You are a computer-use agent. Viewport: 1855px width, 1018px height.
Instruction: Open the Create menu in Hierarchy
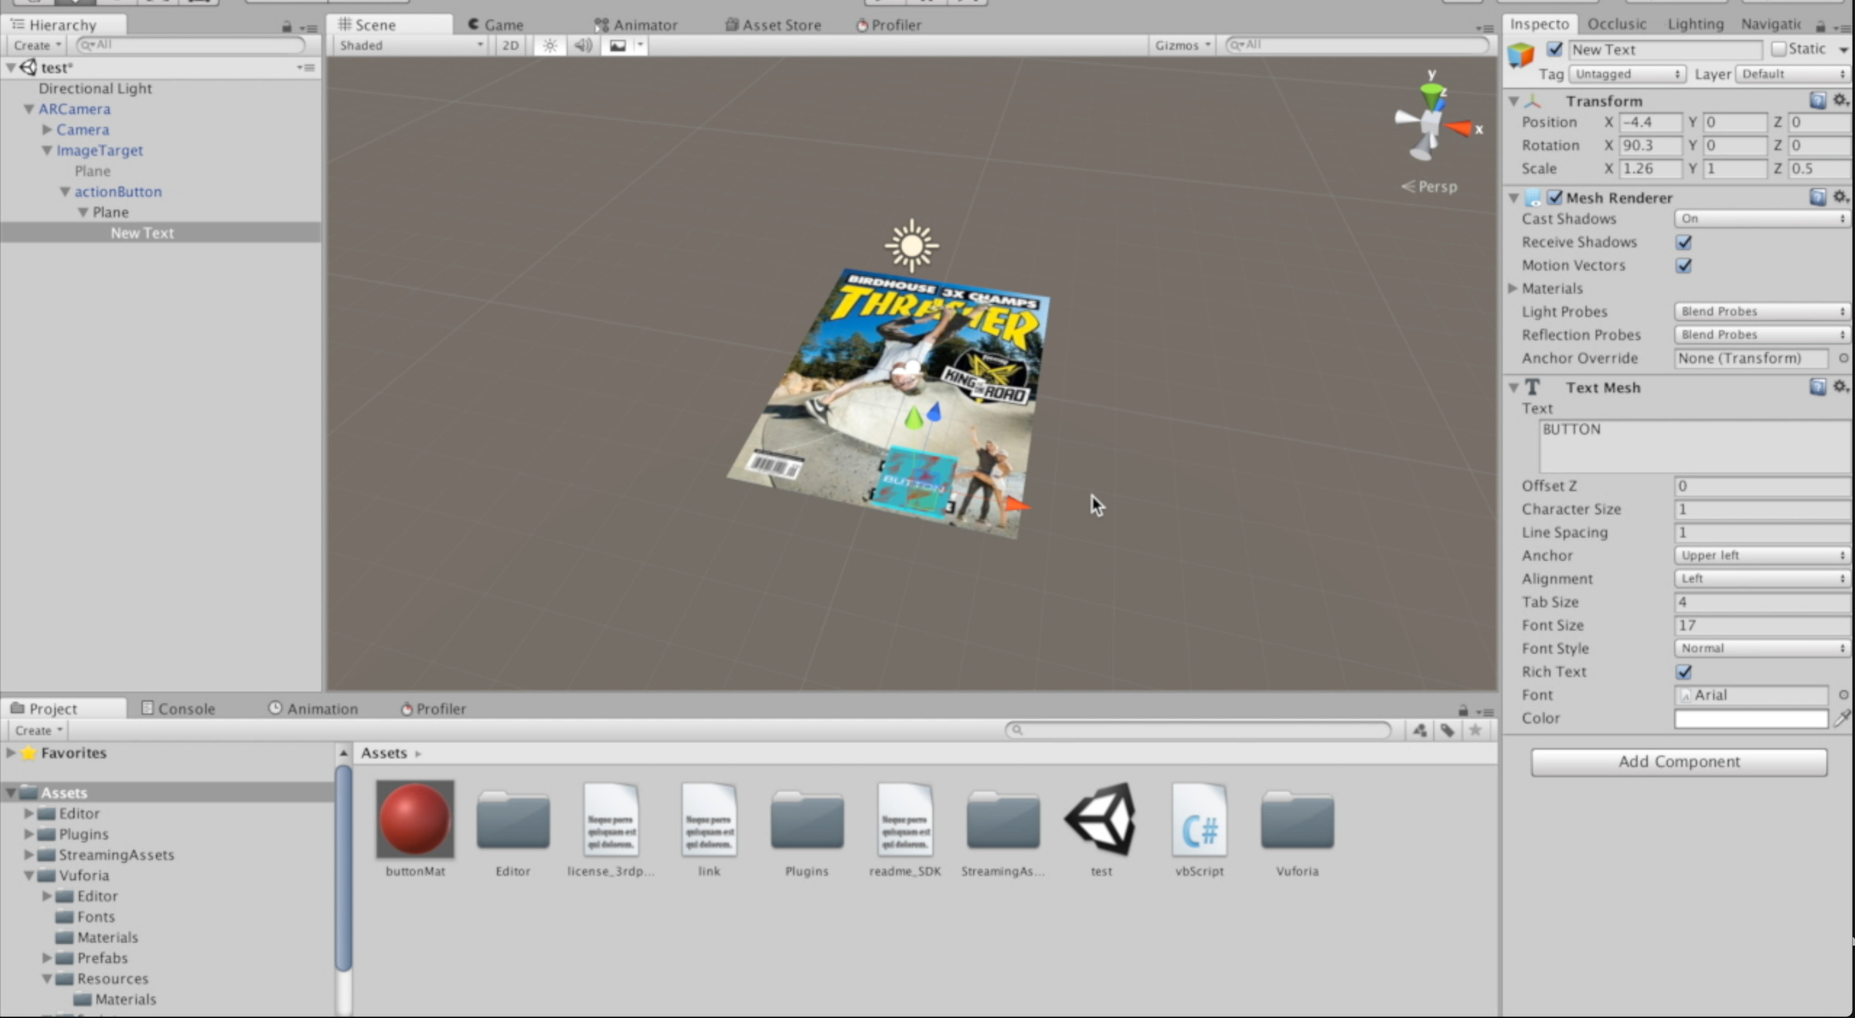[36, 45]
